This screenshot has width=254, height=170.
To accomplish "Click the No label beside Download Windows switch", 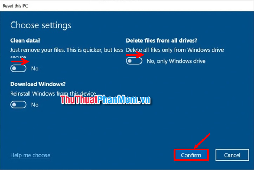I will pos(35,105).
